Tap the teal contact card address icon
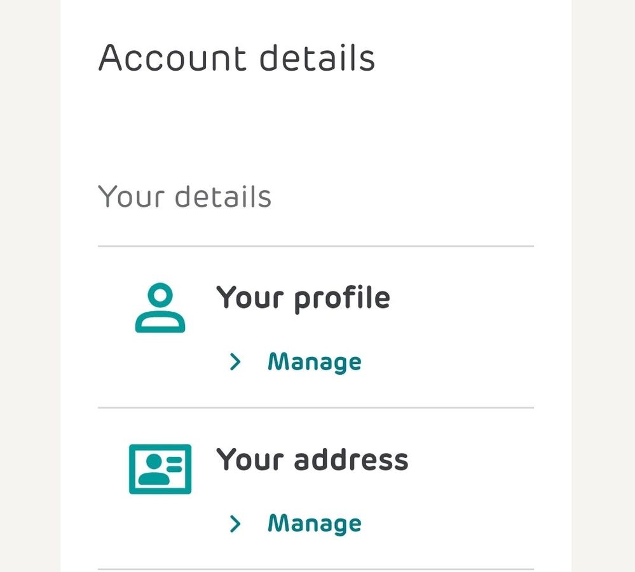Image resolution: width=635 pixels, height=572 pixels. [x=160, y=469]
